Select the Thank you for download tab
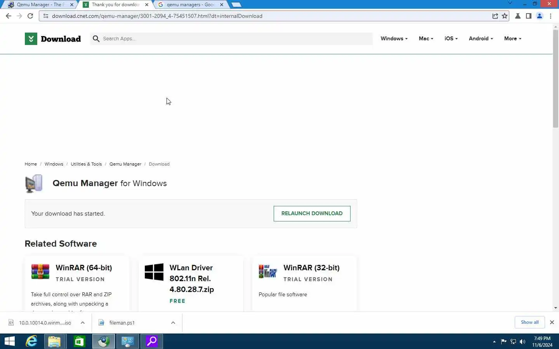Image resolution: width=559 pixels, height=349 pixels. click(x=115, y=5)
